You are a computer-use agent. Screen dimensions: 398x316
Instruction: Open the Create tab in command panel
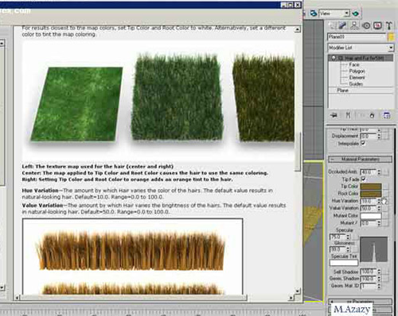tap(332, 25)
